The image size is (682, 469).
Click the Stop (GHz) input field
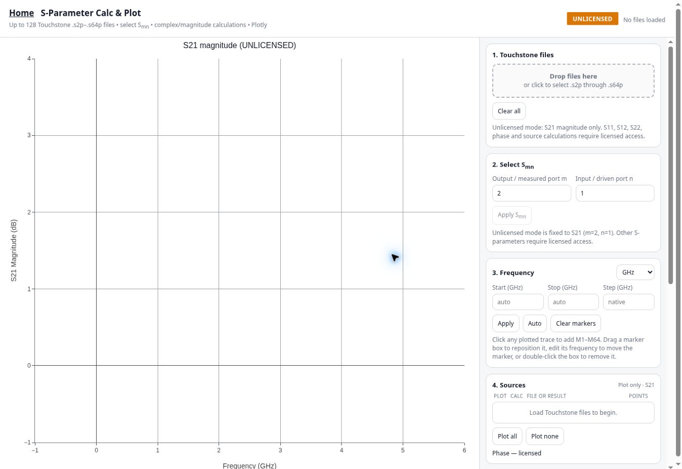coord(573,302)
